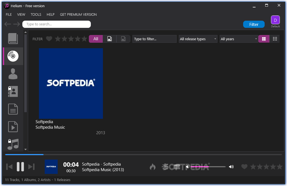Click sidebar scroll down arrow

(25, 149)
